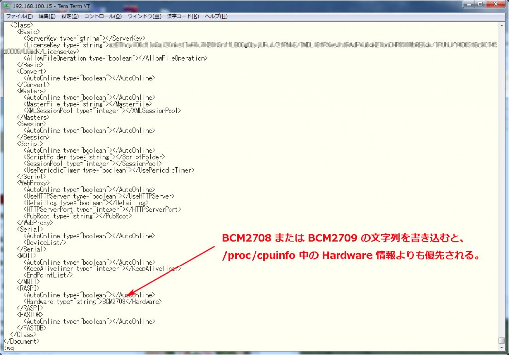Click the closing </Document> tag
The width and height of the screenshot is (509, 355).
pyautogui.click(x=22, y=341)
